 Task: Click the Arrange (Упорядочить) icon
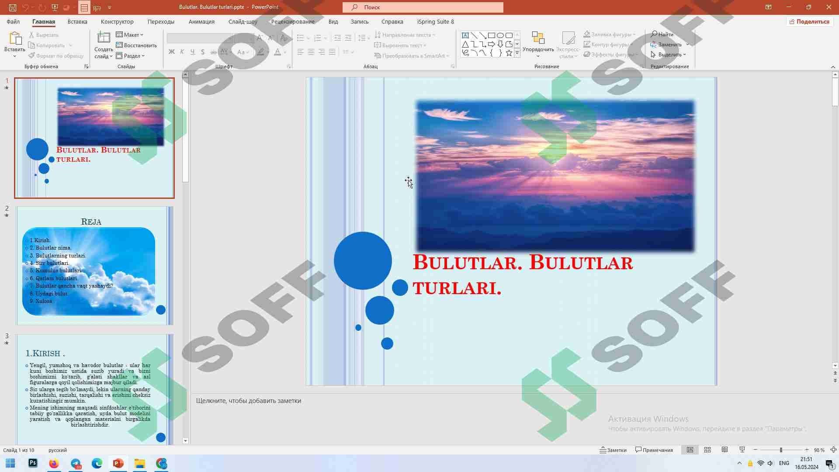pos(538,38)
